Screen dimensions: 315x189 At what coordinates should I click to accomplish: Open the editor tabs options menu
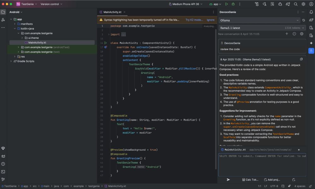(x=213, y=12)
